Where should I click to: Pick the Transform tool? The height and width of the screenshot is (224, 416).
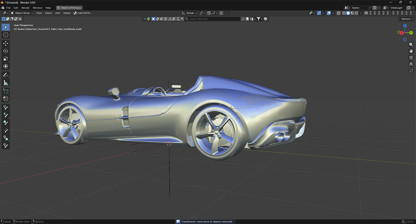click(6, 66)
